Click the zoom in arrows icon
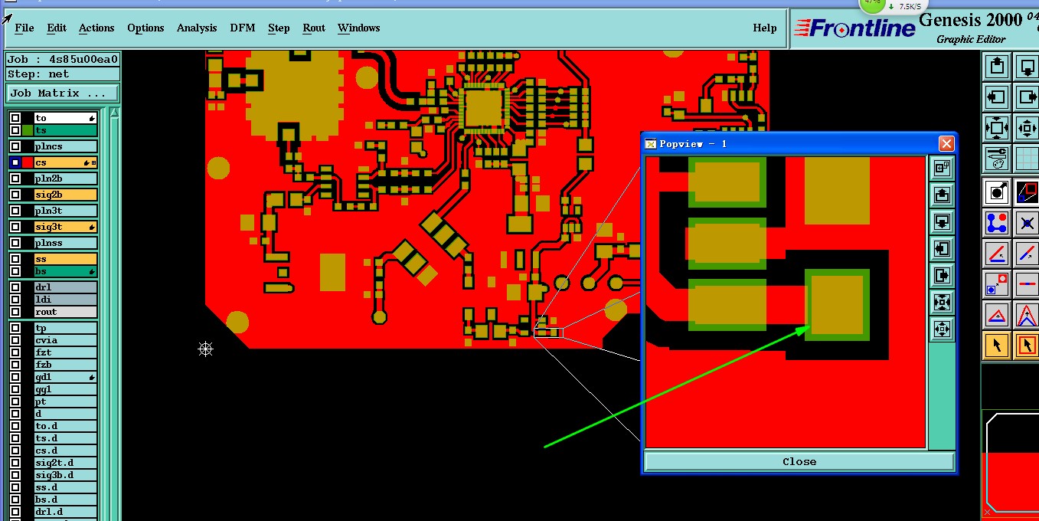Viewport: 1039px width, 521px height. click(997, 128)
